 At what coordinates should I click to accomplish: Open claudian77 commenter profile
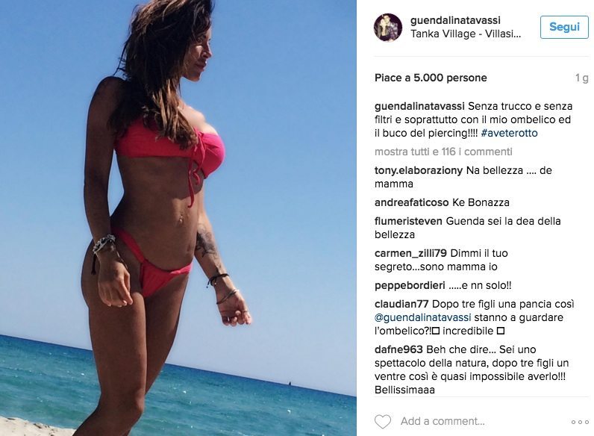tap(401, 304)
